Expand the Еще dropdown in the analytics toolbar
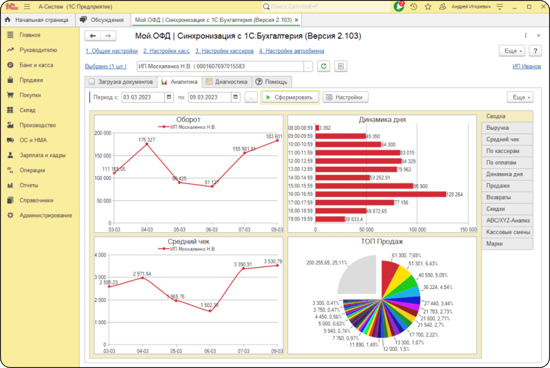550x368 pixels. [x=520, y=97]
